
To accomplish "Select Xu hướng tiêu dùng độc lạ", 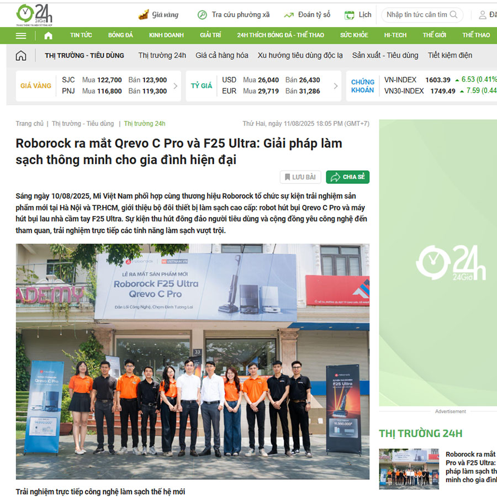I will (x=300, y=55).
